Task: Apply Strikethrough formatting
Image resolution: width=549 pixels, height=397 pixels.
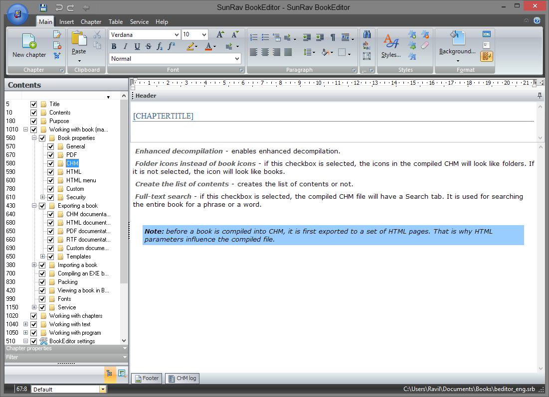Action: (149, 46)
